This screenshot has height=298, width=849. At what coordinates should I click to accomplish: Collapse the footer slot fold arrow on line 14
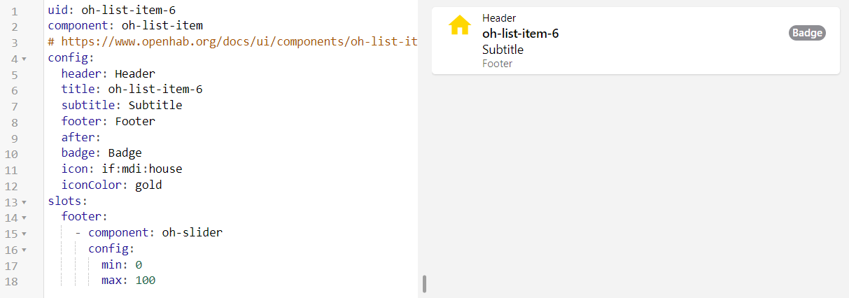[x=24, y=218]
